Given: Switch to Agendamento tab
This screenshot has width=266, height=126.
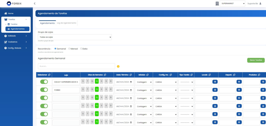Looking at the screenshot, I should (x=47, y=23).
